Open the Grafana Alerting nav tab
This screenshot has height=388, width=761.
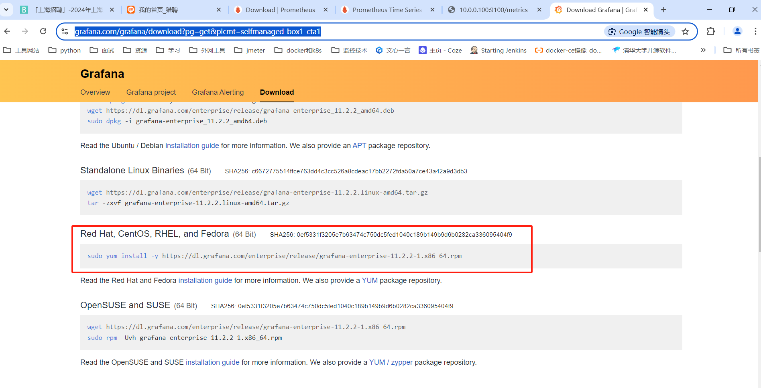218,92
